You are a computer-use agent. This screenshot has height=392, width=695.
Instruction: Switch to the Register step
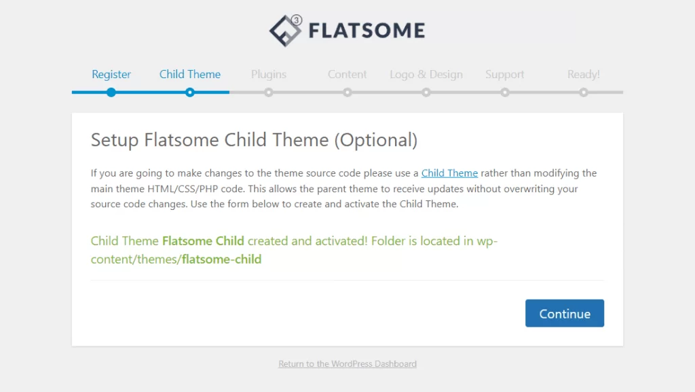(111, 75)
